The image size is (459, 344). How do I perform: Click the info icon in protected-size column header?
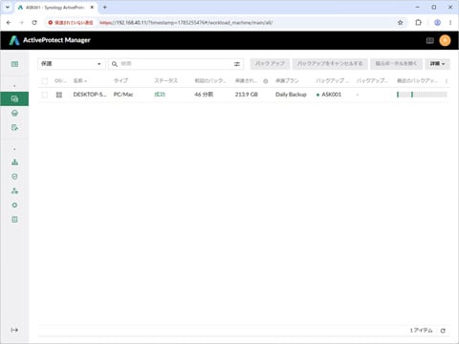coord(266,81)
